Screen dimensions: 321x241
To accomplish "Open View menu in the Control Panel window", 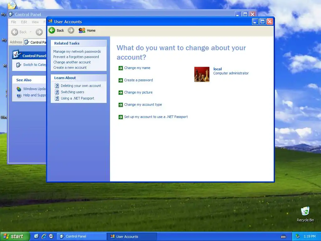I will 35,22.
